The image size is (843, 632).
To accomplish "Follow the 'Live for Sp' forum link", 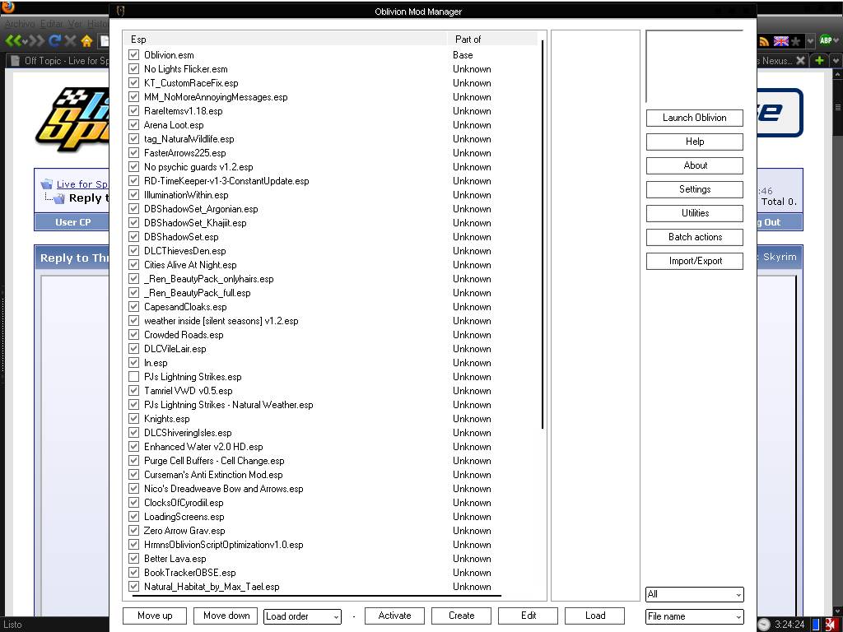I will 82,184.
